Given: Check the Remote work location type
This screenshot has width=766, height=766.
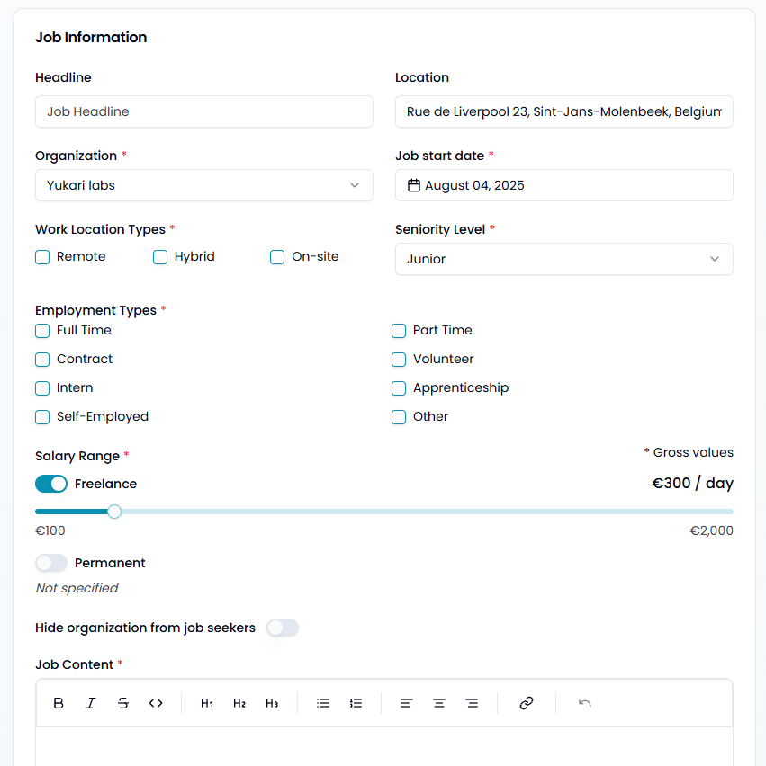Looking at the screenshot, I should tap(41, 257).
